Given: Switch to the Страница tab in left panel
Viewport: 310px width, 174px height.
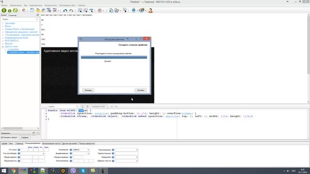Looking at the screenshot, I should [12, 15].
